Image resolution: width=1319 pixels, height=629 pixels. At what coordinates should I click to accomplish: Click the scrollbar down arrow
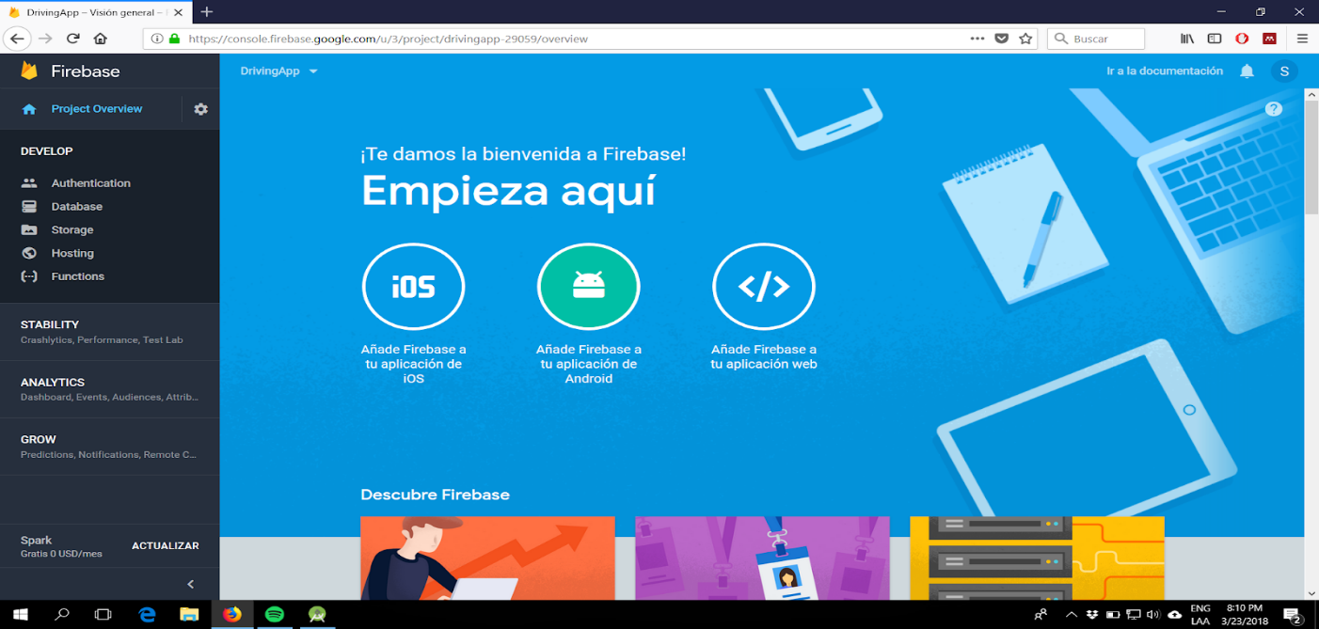coord(1311,593)
